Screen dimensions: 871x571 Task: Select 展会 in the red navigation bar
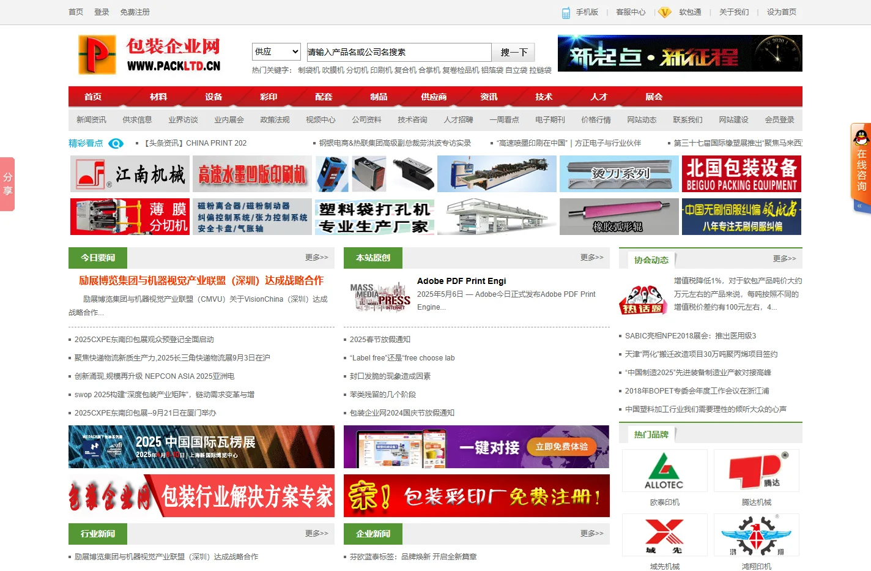point(654,97)
